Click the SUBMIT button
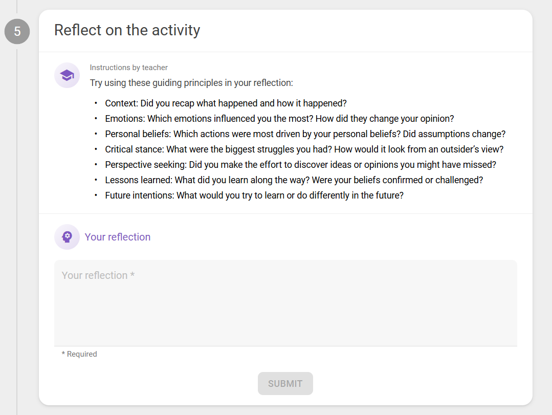Screen dimensions: 552x415 (x=285, y=383)
